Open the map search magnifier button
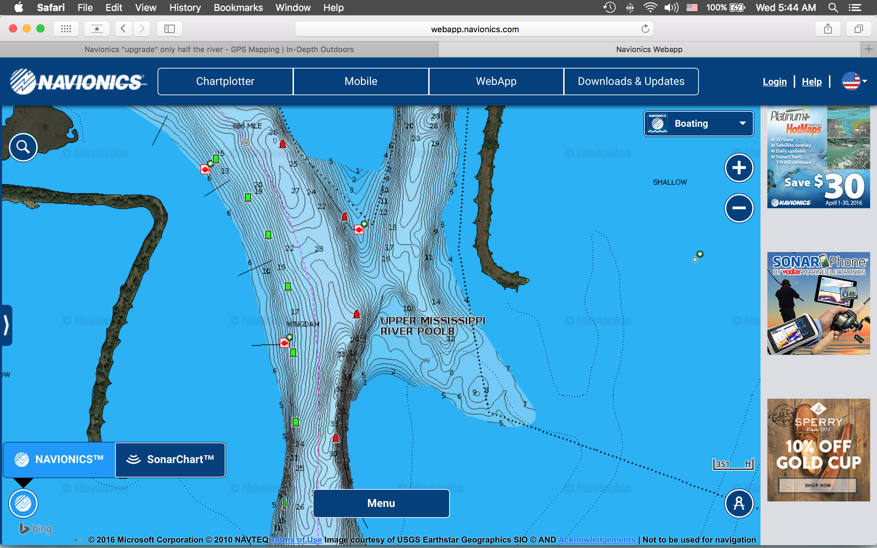This screenshot has width=877, height=548. pyautogui.click(x=23, y=147)
